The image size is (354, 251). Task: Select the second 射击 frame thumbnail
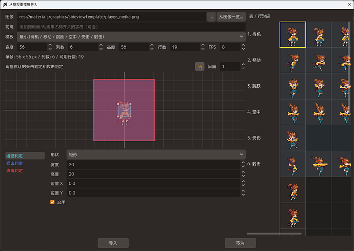pos(319,164)
